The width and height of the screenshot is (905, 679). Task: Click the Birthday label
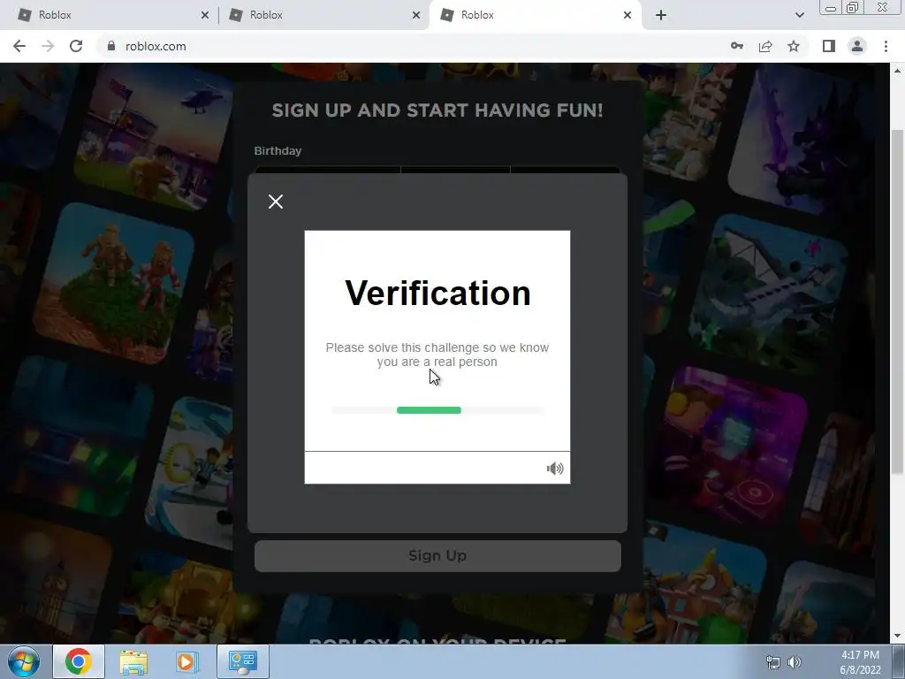[278, 150]
